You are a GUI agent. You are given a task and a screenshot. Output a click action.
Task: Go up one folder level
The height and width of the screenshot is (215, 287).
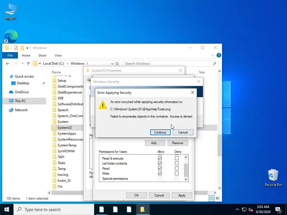28,64
